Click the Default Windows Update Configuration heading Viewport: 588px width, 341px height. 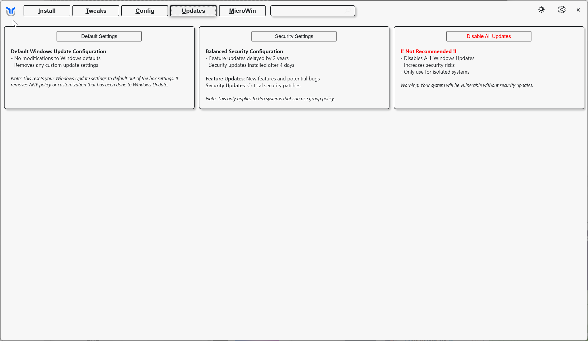coord(58,51)
